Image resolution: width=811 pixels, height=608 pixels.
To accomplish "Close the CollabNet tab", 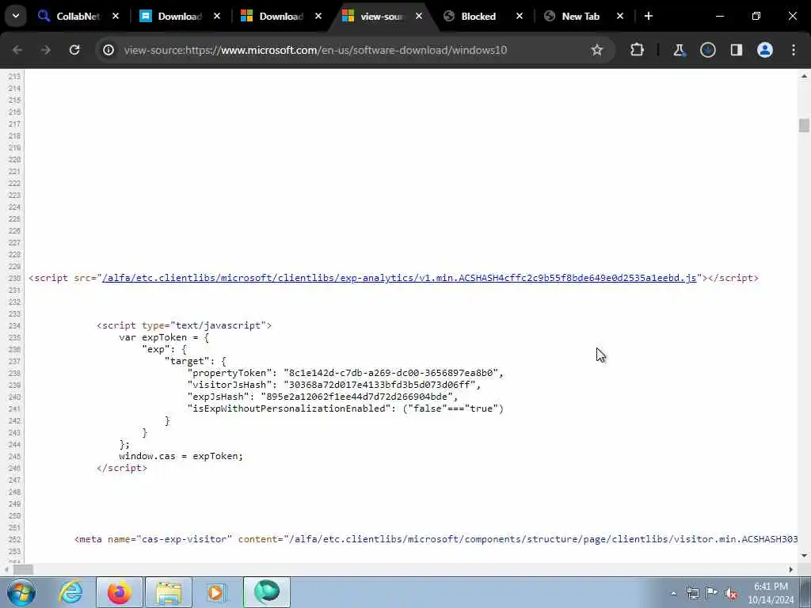I will click(x=116, y=16).
